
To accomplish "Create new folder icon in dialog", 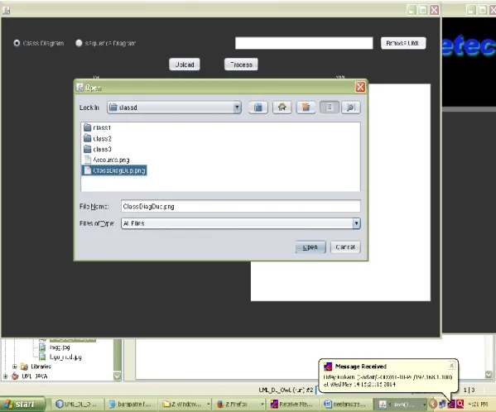I will click(306, 108).
